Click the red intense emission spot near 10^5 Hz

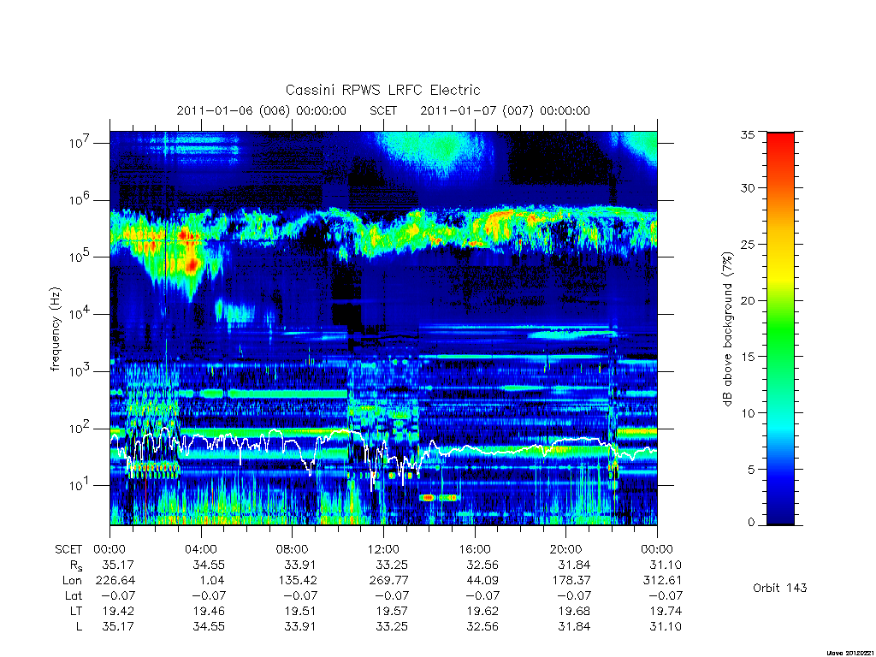[x=192, y=264]
